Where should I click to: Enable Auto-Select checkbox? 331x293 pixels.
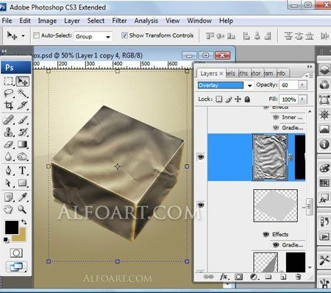pyautogui.click(x=36, y=35)
